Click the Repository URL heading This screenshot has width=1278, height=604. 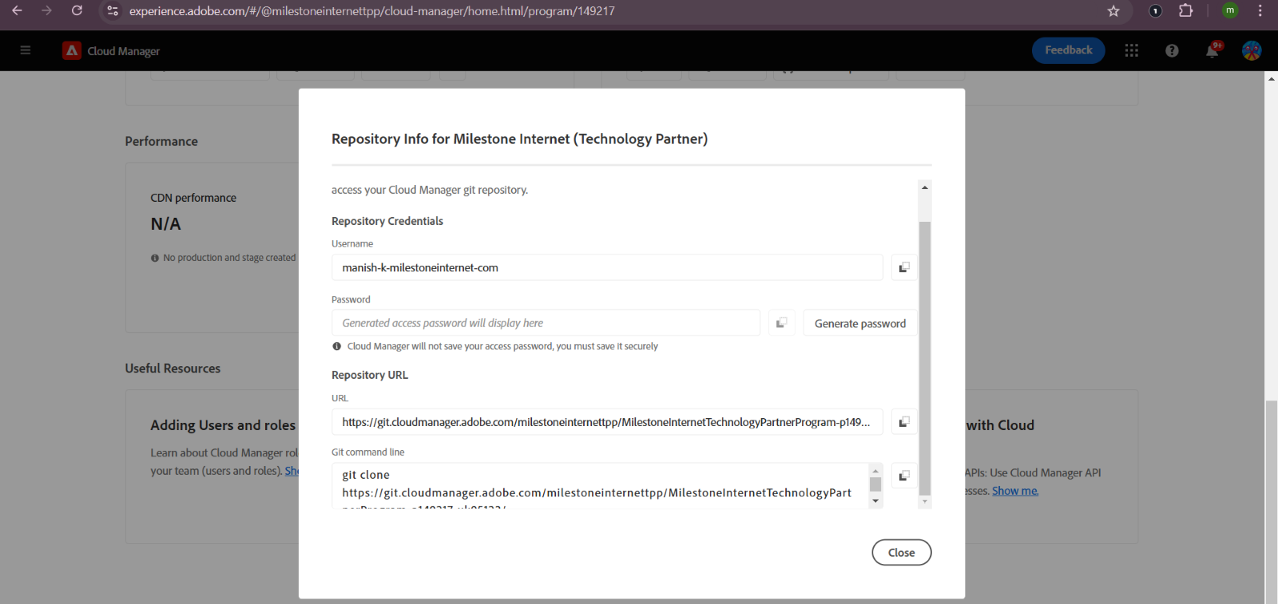click(x=370, y=375)
